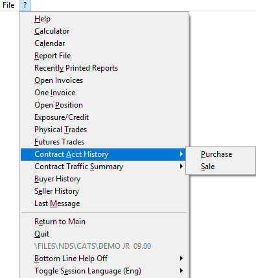Viewport: 256px width, 278px height.
Task: Choose One Invoice
Action: 103,93
